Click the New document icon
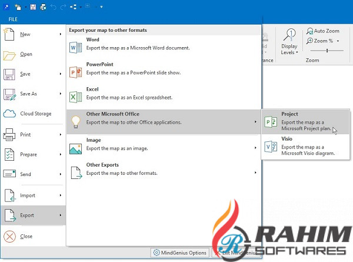Screen dimensions: 353x262 point(9,34)
